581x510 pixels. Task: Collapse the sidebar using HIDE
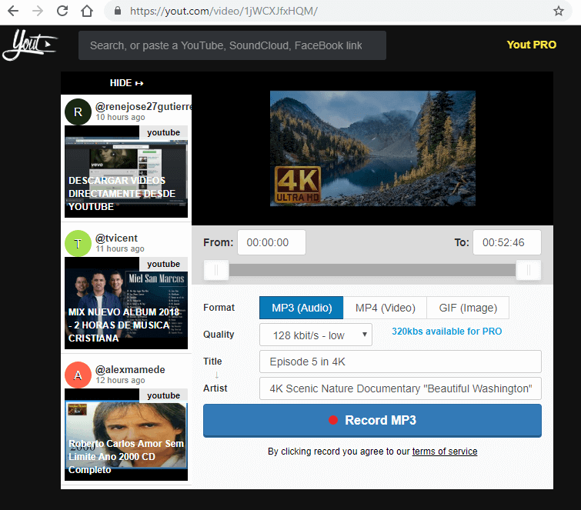(x=126, y=83)
